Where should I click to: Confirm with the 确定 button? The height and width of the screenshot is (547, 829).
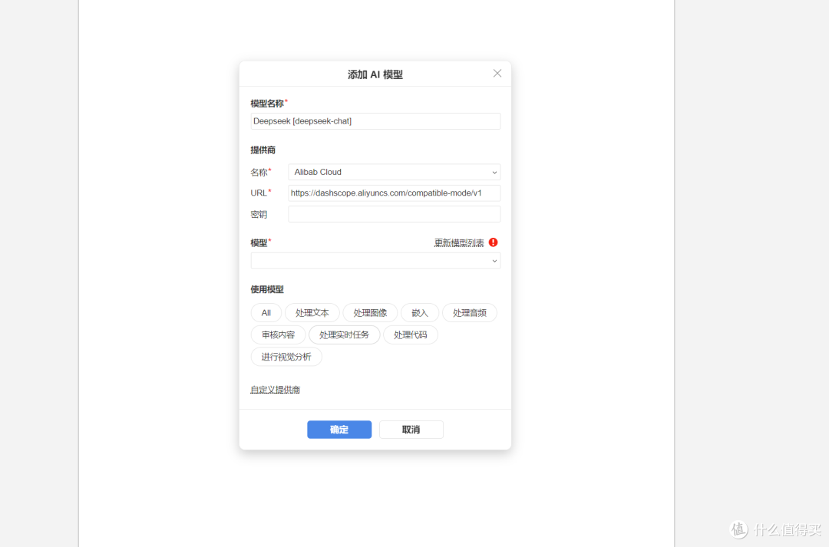point(339,430)
